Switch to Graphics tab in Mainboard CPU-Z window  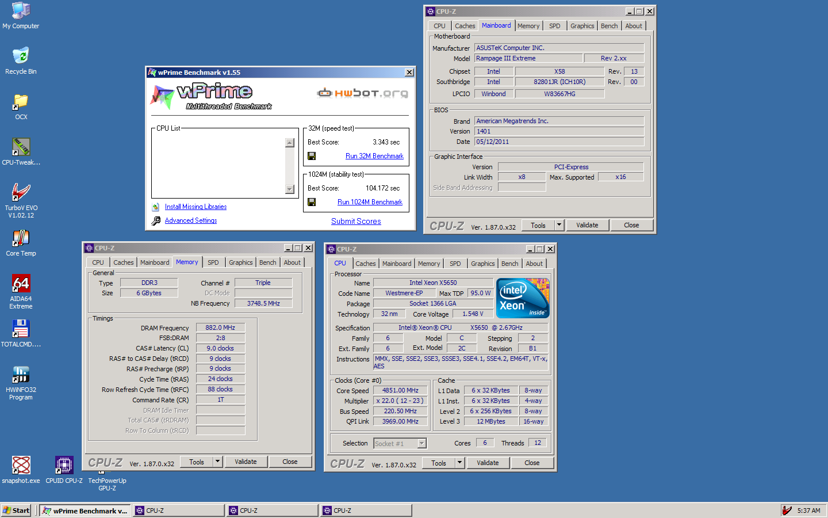[582, 26]
